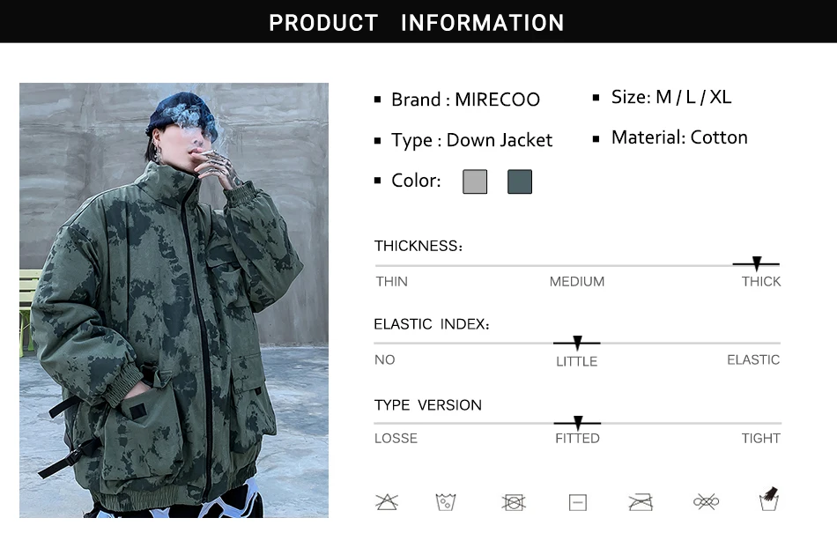Click the THIN label on thickness scale
Image resolution: width=837 pixels, height=555 pixels.
coord(391,281)
